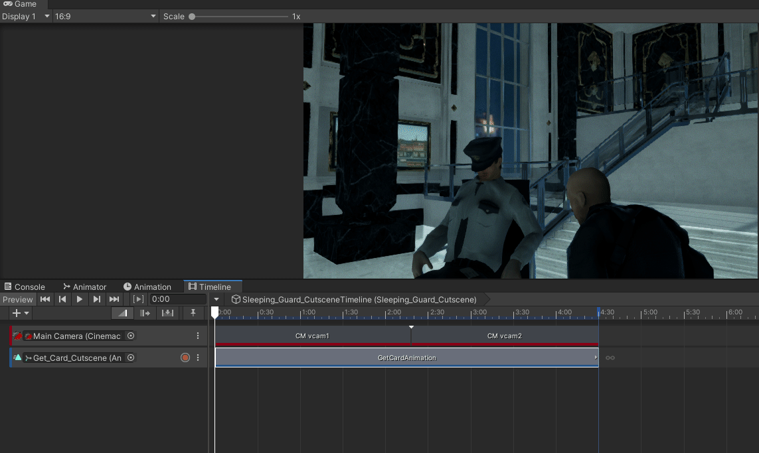Expand the 16:9 aspect ratio dropdown
This screenshot has width=759, height=453.
pyautogui.click(x=106, y=16)
